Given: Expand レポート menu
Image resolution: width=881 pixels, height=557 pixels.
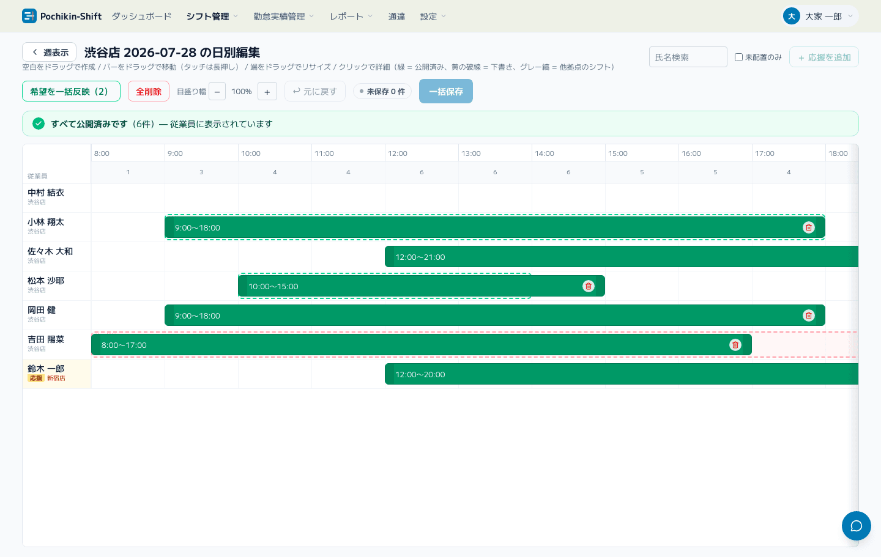Looking at the screenshot, I should (351, 17).
